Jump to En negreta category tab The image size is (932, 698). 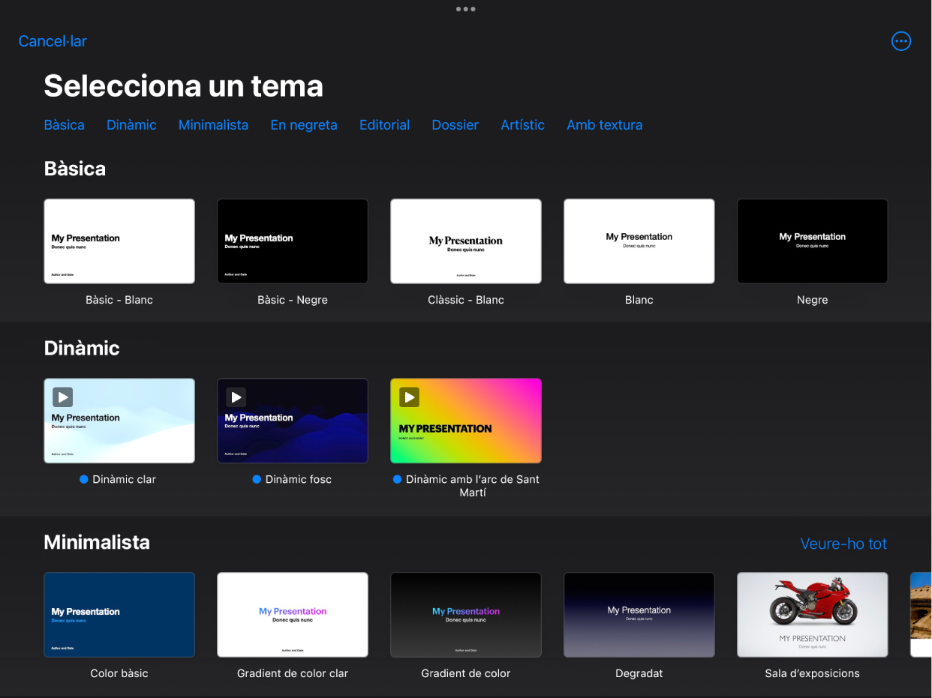304,125
